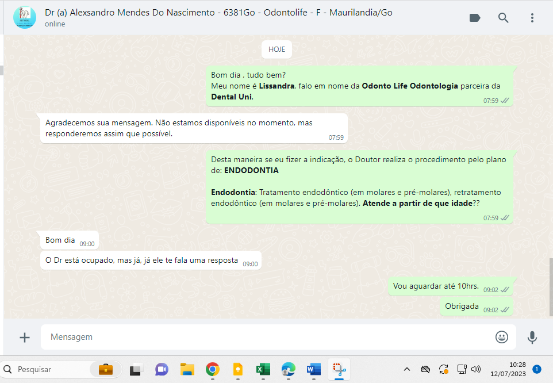Select the 'Obrigada' message
The width and height of the screenshot is (553, 383).
477,307
